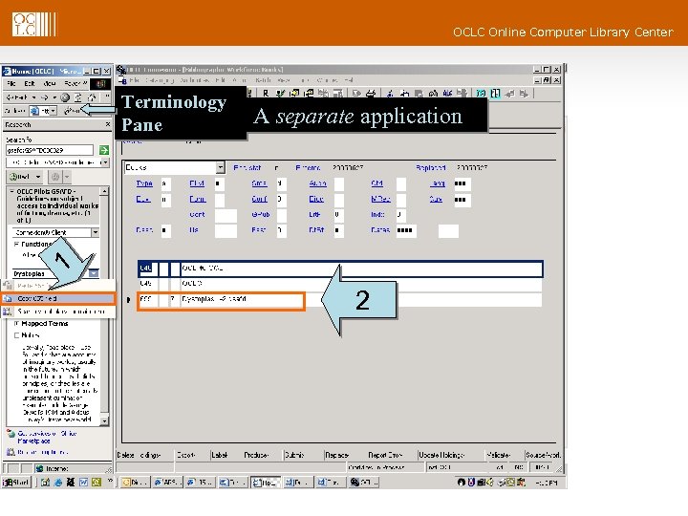Screen dimensions: 688x516
Task: Open the View menu in Internet Explorer
Action: (x=49, y=83)
